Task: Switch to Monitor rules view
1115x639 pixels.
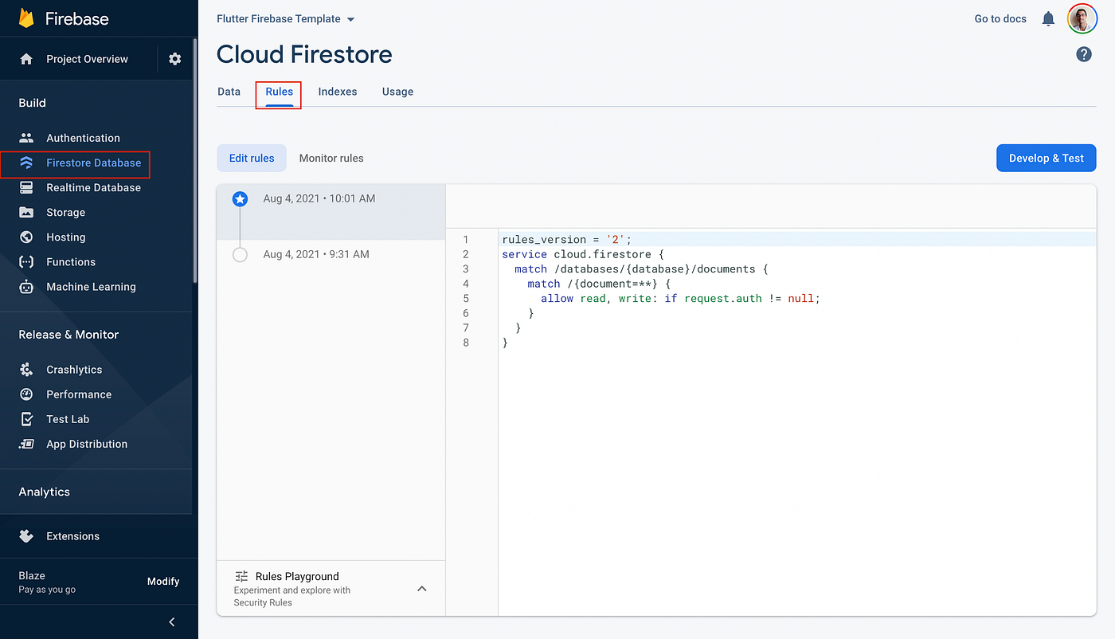Action: tap(331, 158)
